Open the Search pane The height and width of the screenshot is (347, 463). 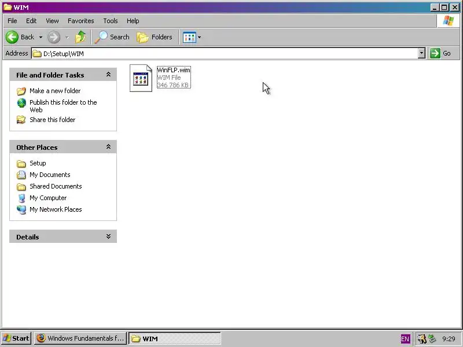112,37
